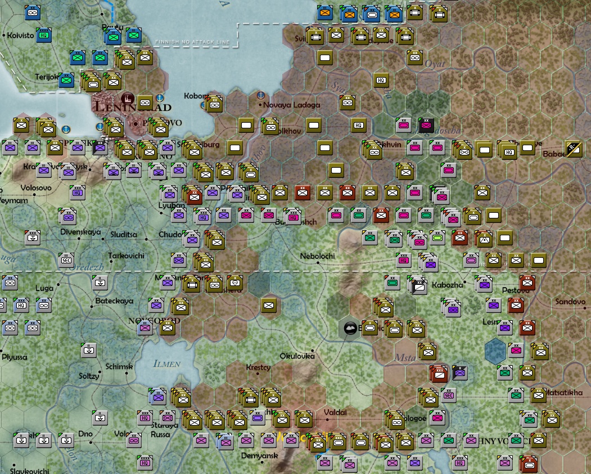Click the Sluditsa town label

coord(124,234)
